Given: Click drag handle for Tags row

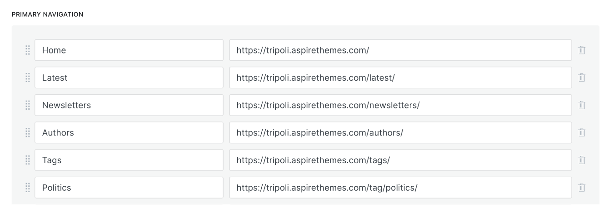Looking at the screenshot, I should (27, 160).
